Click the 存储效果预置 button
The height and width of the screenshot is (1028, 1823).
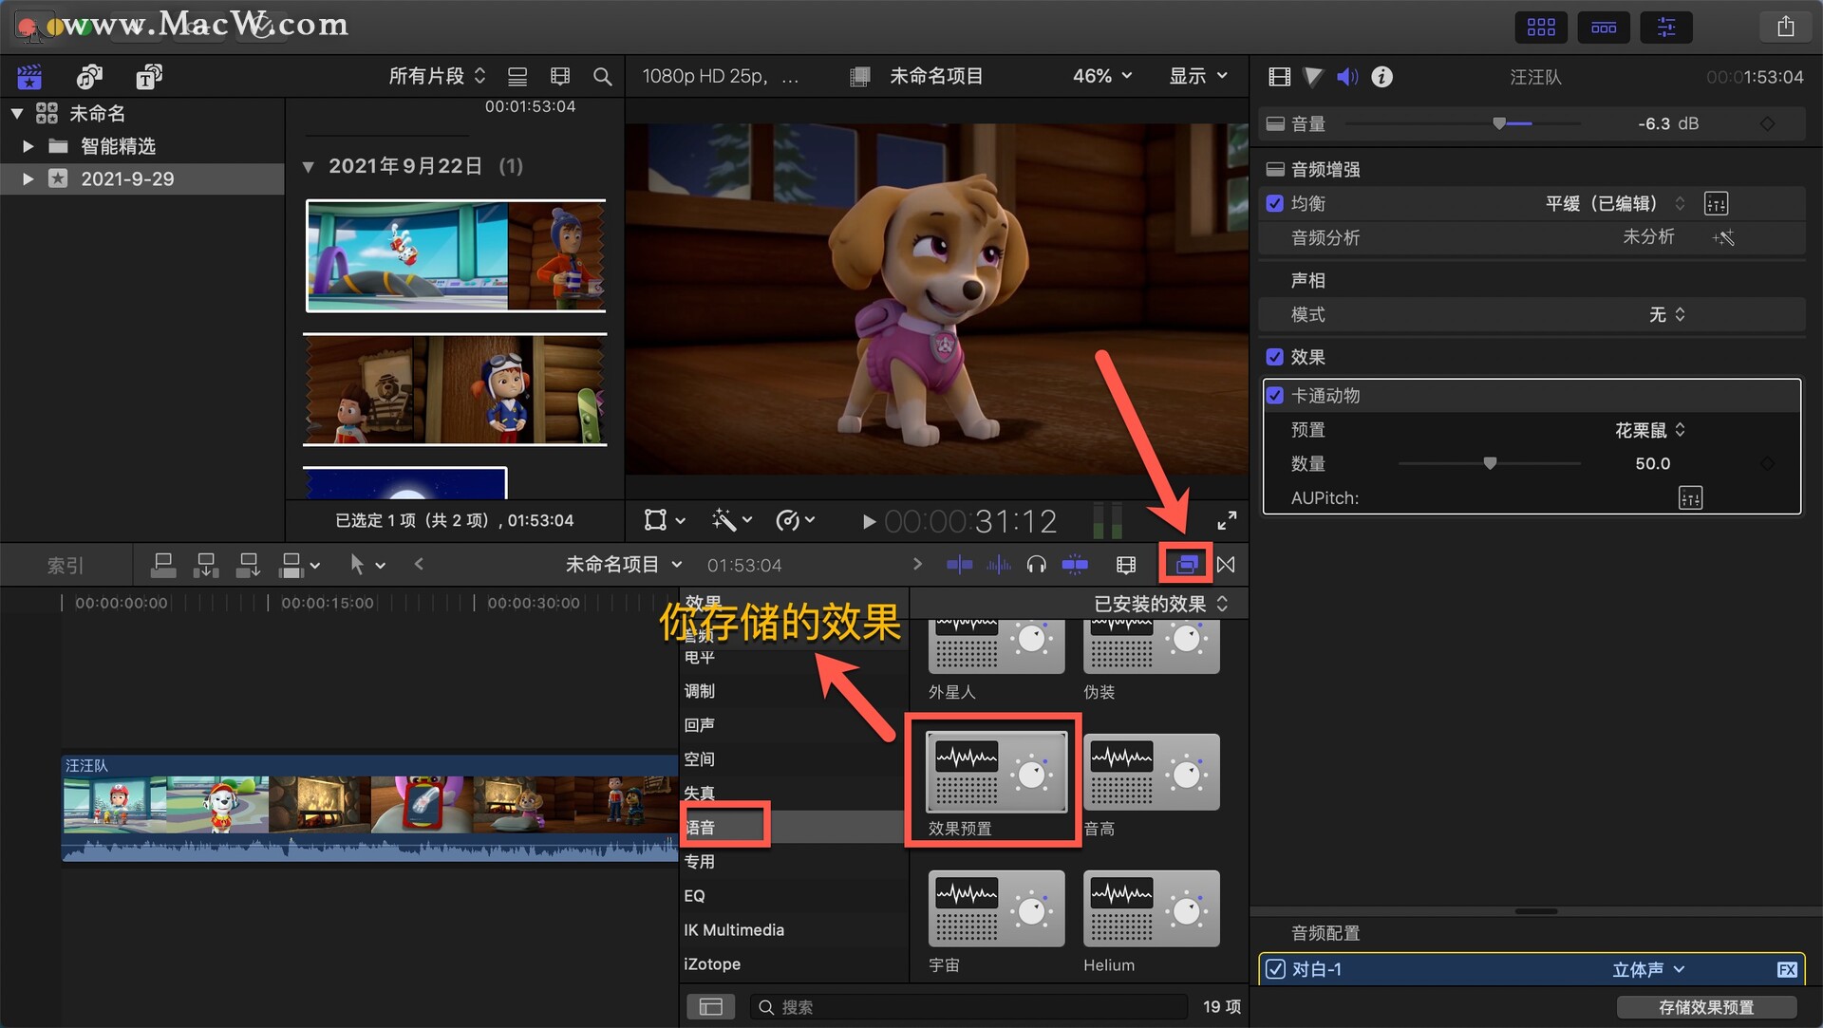coord(1706,1007)
